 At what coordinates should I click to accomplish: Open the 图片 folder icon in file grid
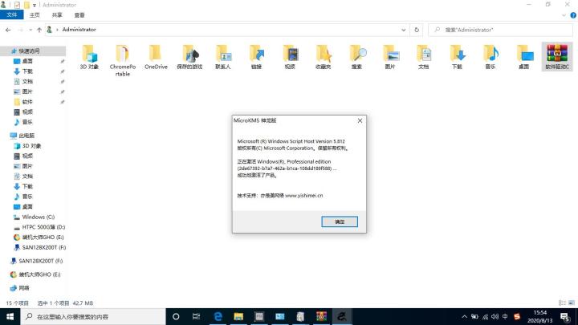pyautogui.click(x=390, y=54)
